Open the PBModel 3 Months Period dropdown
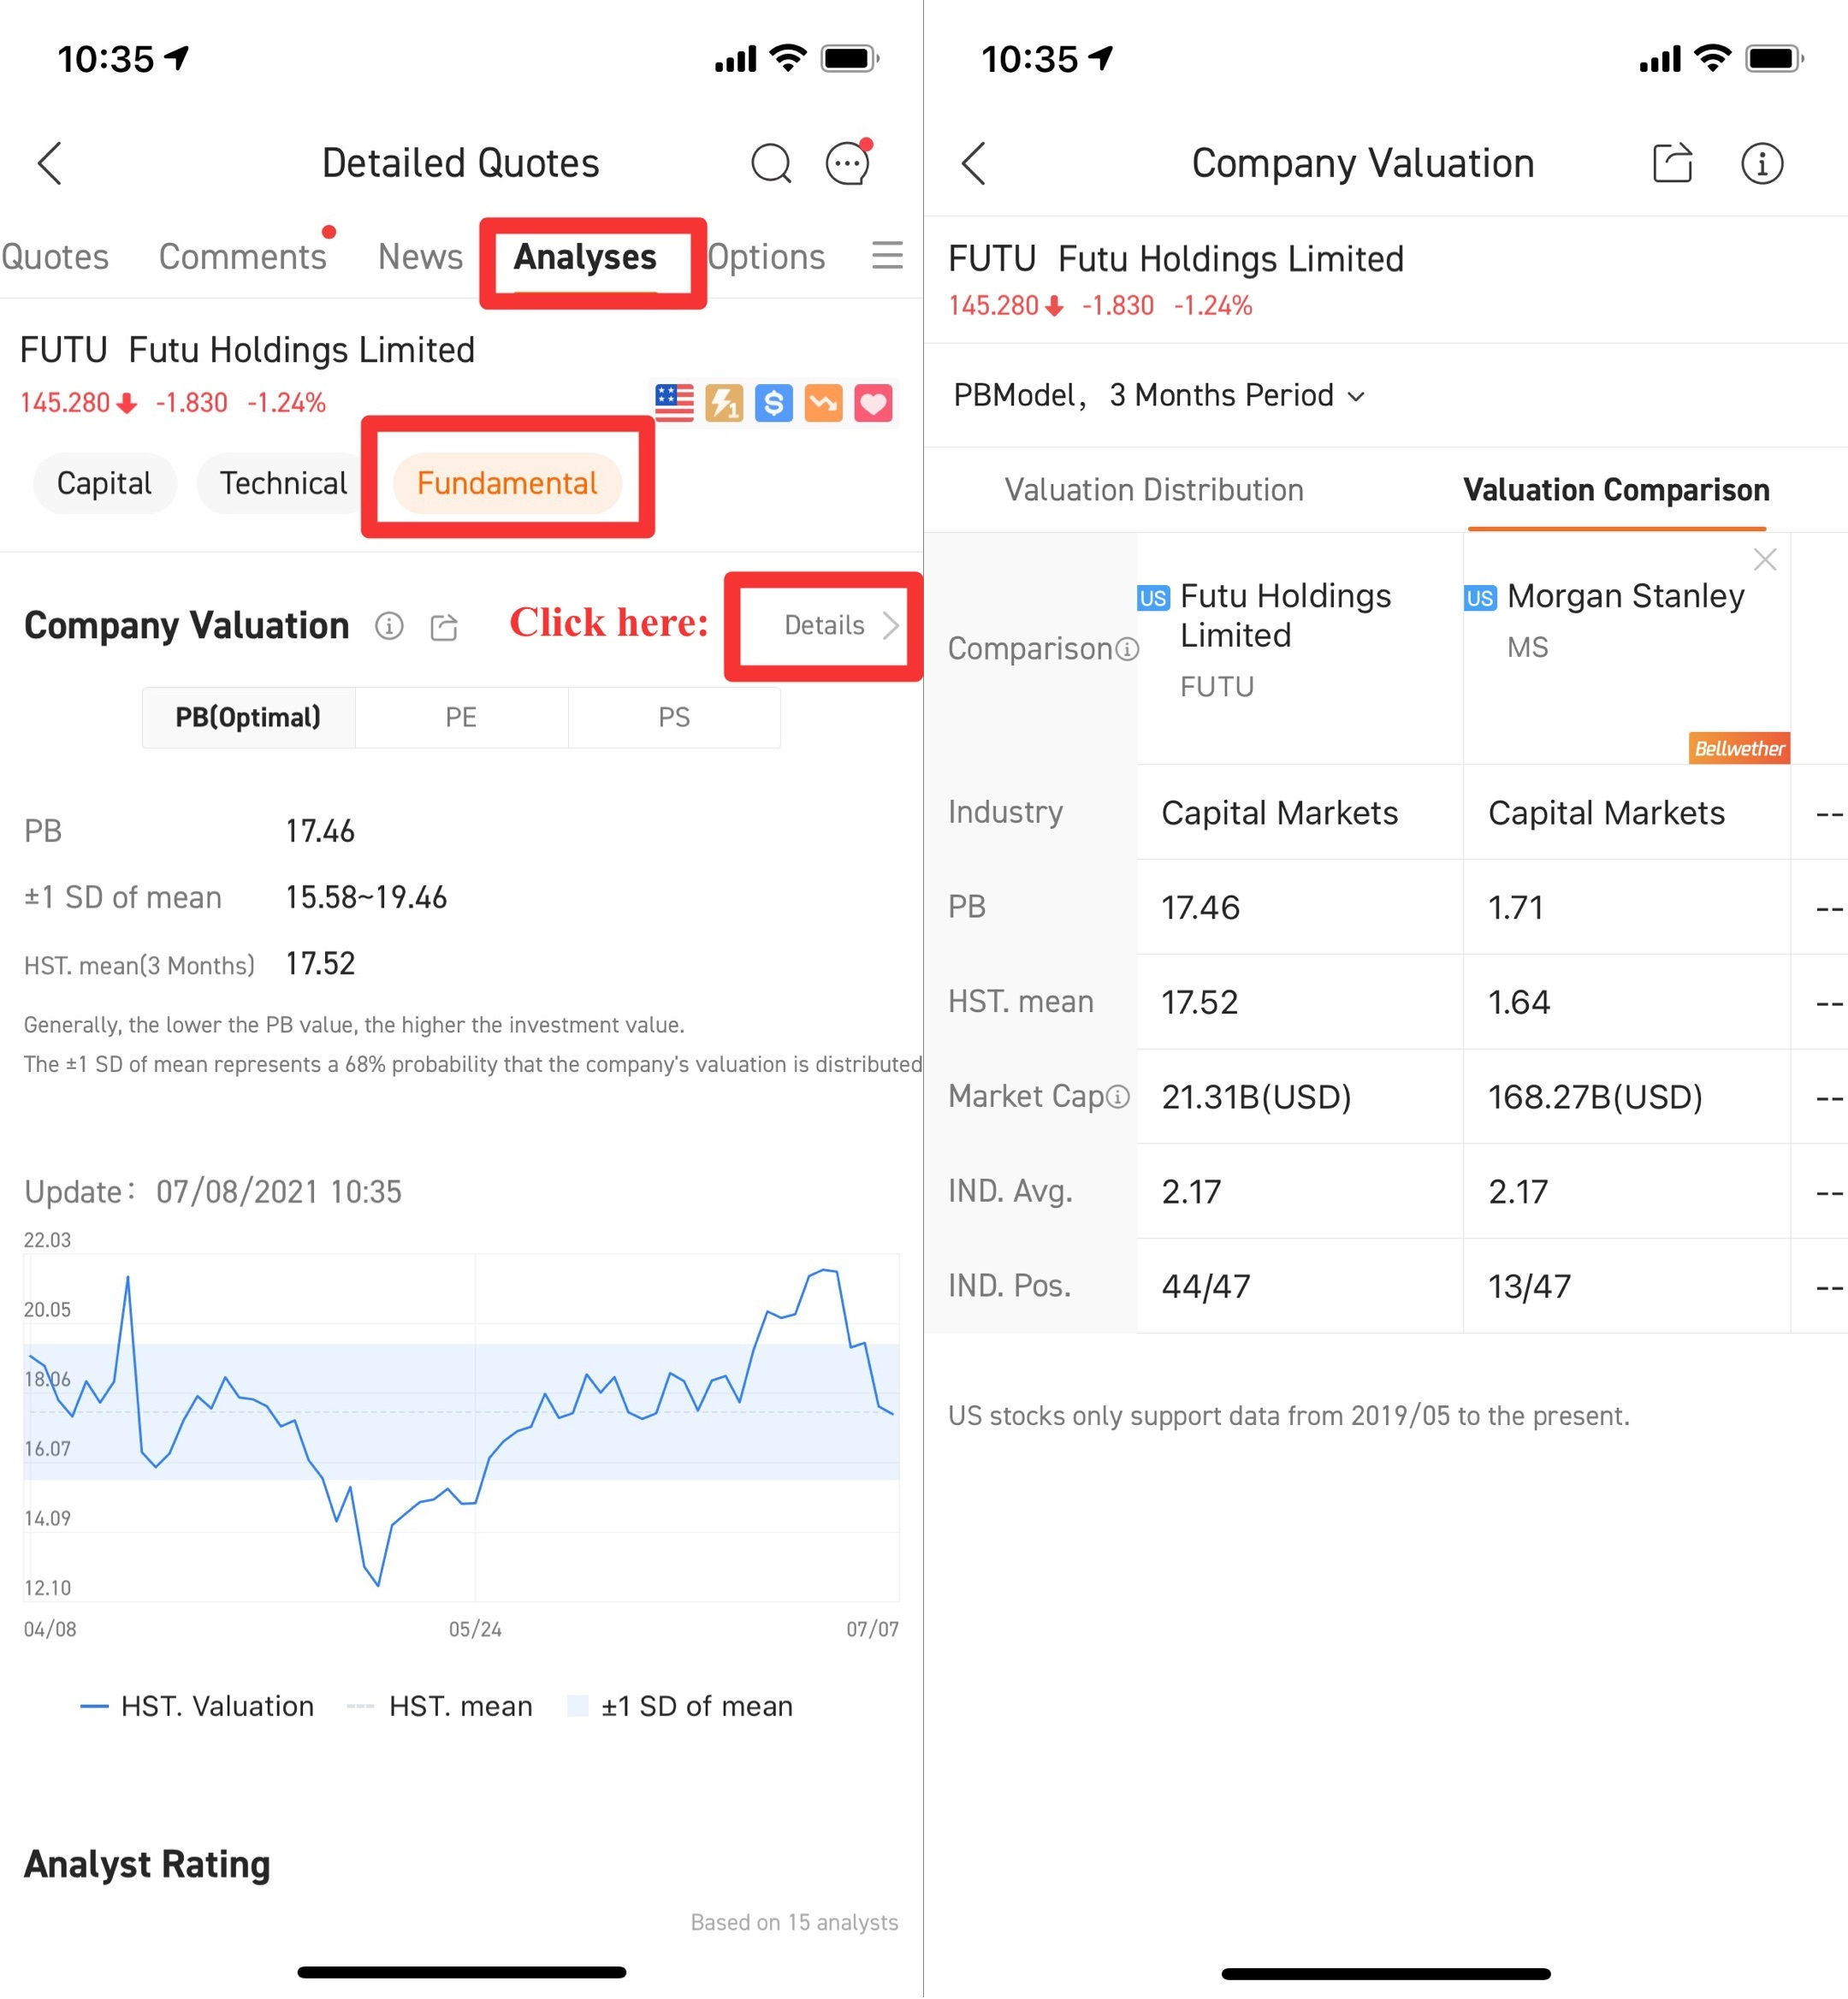Viewport: 1848px width, 1999px height. (x=1160, y=395)
